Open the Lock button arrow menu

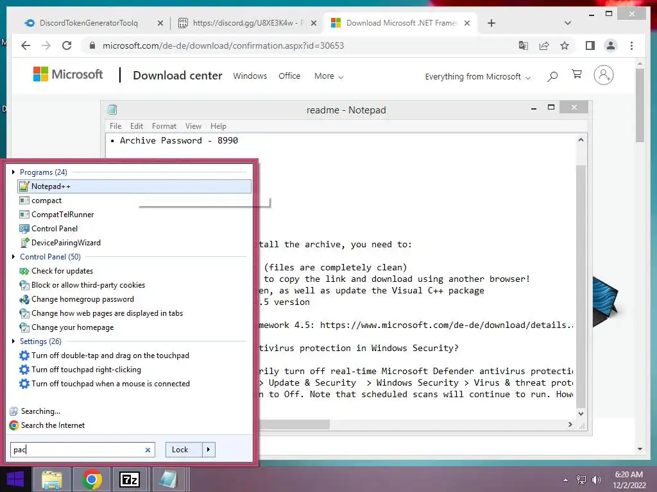tap(209, 450)
